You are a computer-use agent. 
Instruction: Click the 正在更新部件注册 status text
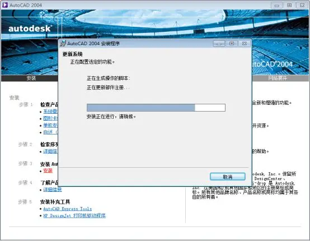(x=108, y=88)
